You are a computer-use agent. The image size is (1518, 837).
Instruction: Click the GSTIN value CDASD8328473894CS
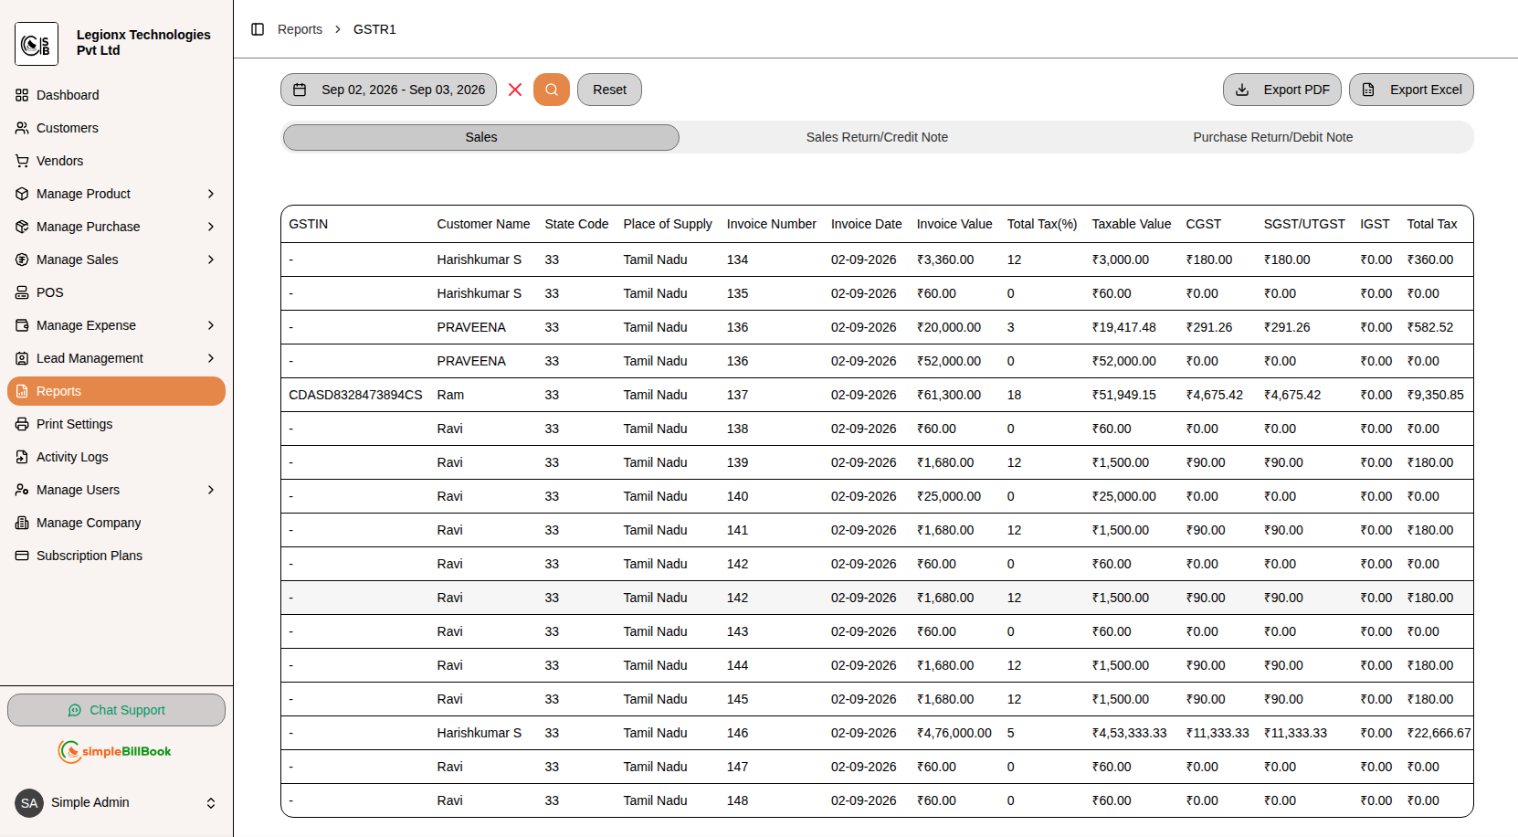click(355, 395)
